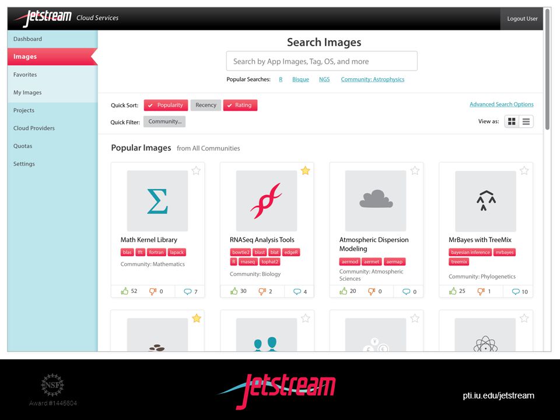Search popular term R

[x=281, y=79]
